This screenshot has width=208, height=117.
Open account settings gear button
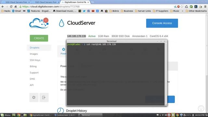[x=34, y=97]
